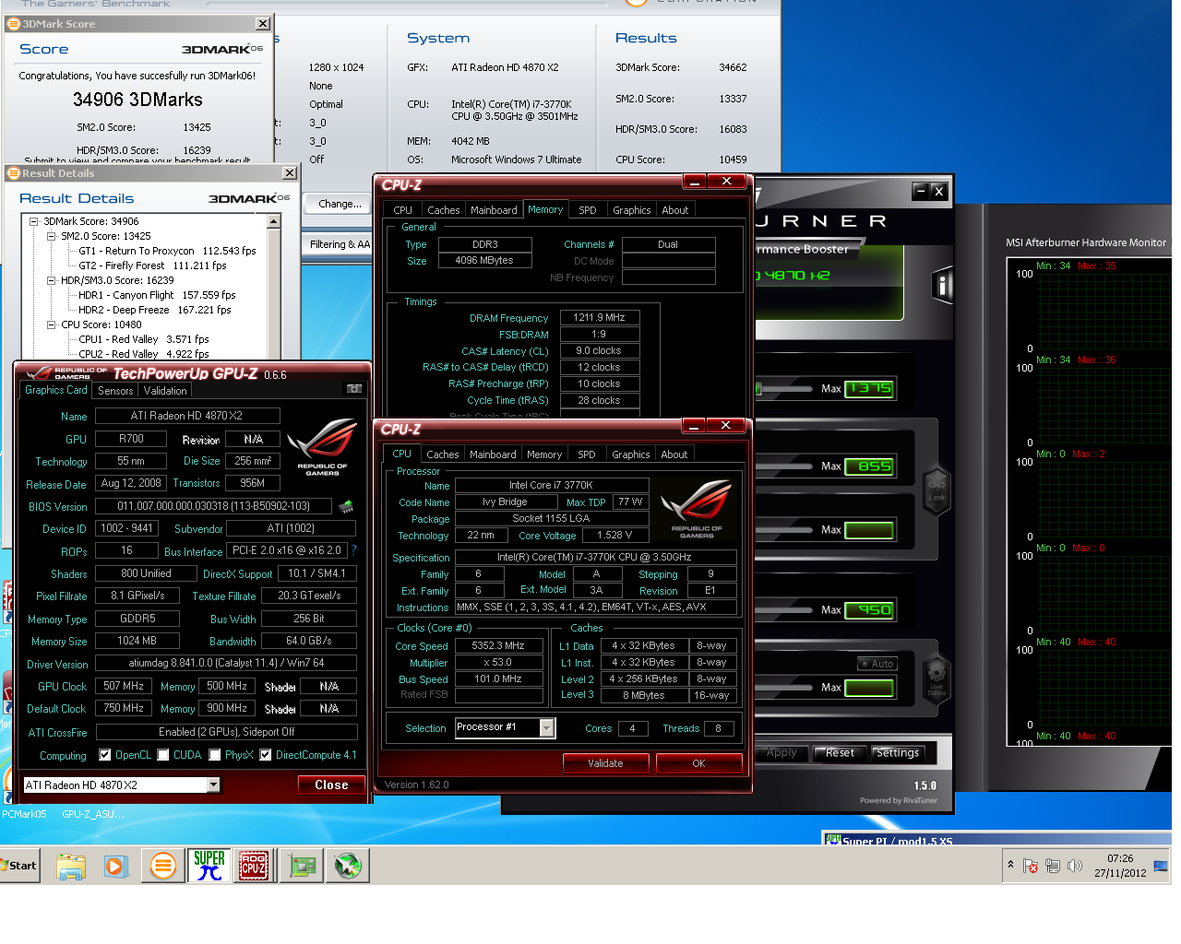The width and height of the screenshot is (1181, 944).
Task: Switch to the MSI Afterburner taskbar icon
Action: click(x=348, y=866)
